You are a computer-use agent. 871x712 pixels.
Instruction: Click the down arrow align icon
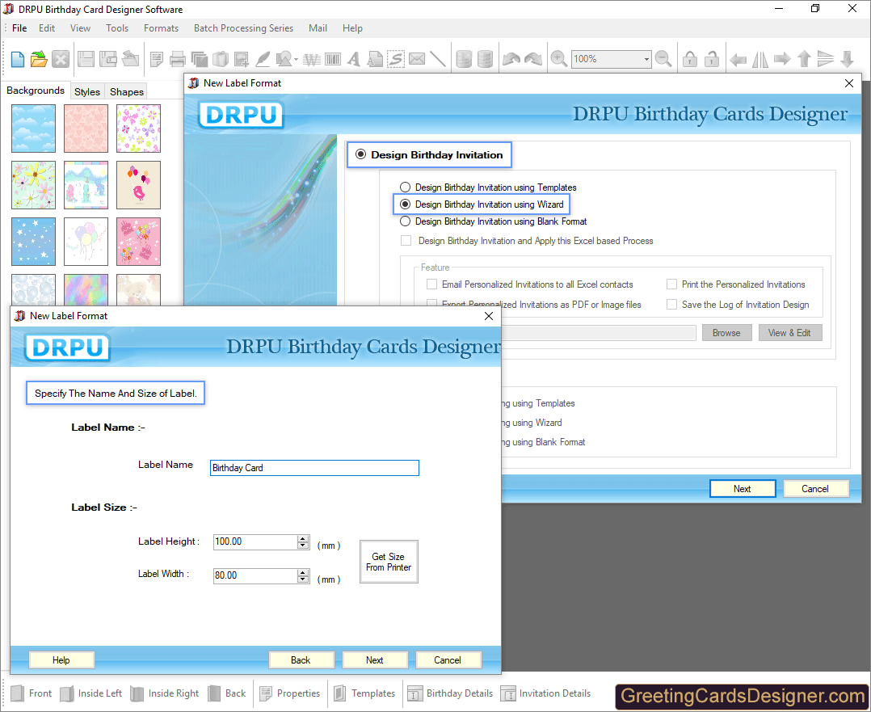coord(847,59)
